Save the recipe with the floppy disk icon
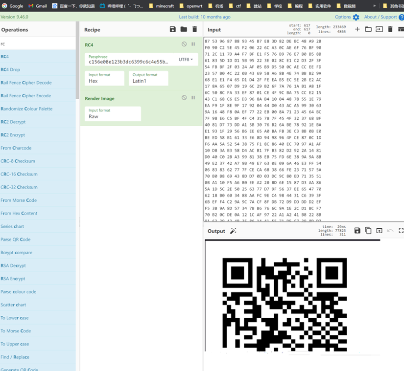Screen dimensions: 404x371 coord(173,29)
